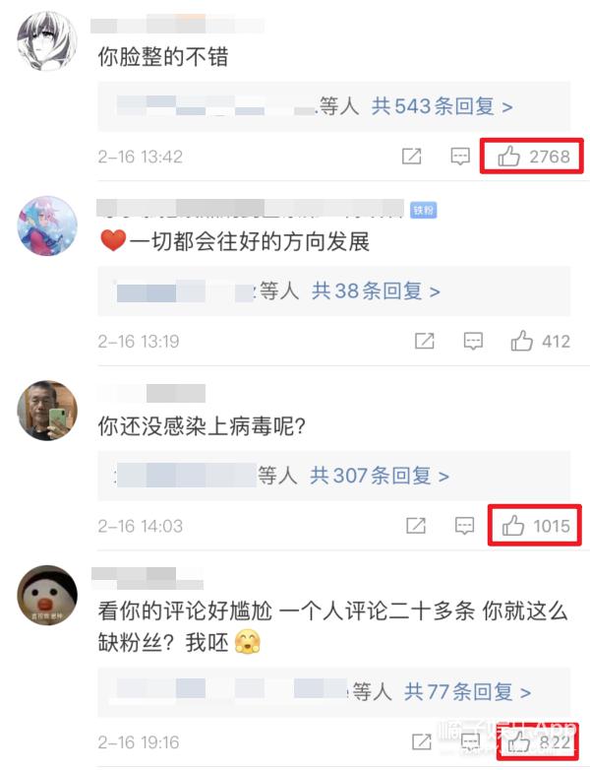Image resolution: width=590 pixels, height=770 pixels.
Task: Open pink-haired avatar of second commenter
Action: [47, 225]
